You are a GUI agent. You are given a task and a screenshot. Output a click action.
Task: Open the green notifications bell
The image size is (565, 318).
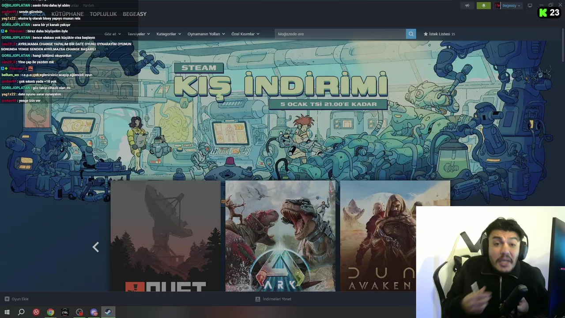pyautogui.click(x=484, y=6)
